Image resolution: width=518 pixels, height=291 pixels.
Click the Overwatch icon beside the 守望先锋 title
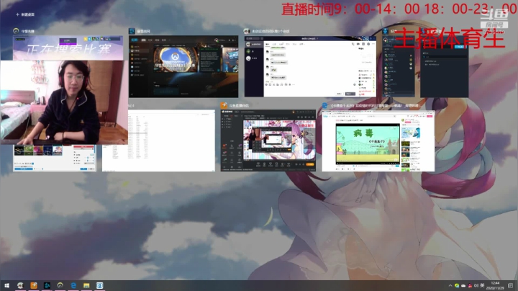[16, 31]
